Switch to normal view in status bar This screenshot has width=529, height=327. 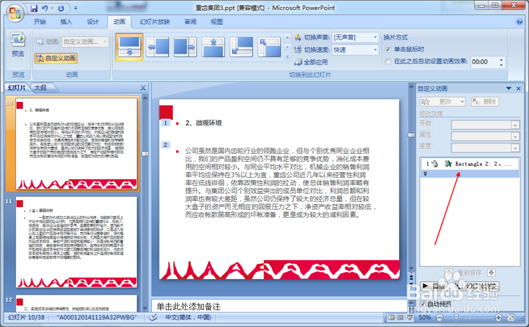tap(391, 317)
